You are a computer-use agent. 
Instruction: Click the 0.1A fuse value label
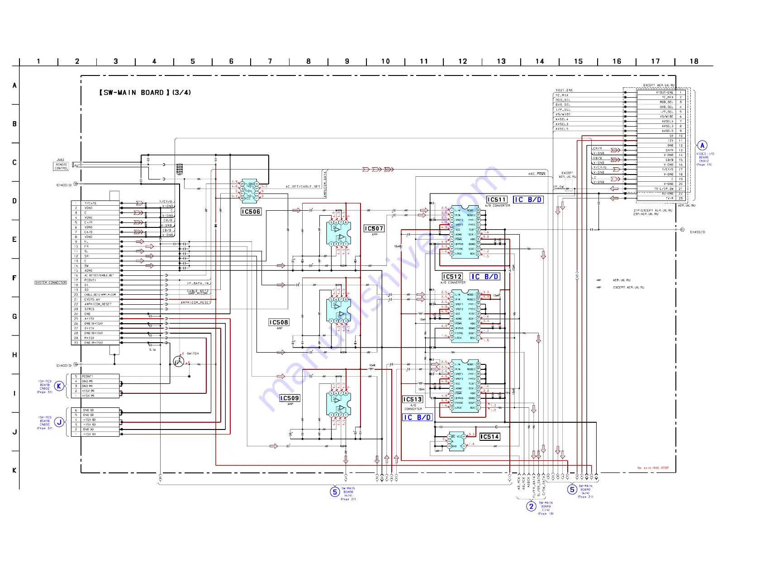click(x=152, y=350)
